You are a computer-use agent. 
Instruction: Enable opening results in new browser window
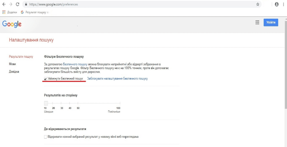click(x=45, y=137)
